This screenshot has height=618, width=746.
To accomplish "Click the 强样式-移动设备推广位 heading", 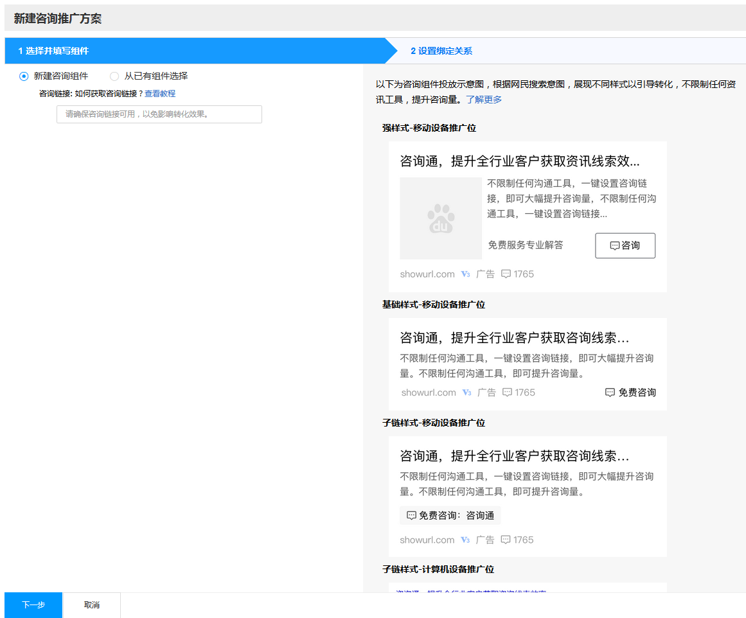I will pos(429,128).
